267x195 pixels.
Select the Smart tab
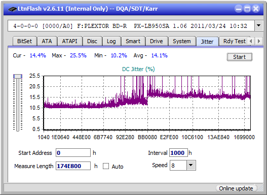[133, 41]
